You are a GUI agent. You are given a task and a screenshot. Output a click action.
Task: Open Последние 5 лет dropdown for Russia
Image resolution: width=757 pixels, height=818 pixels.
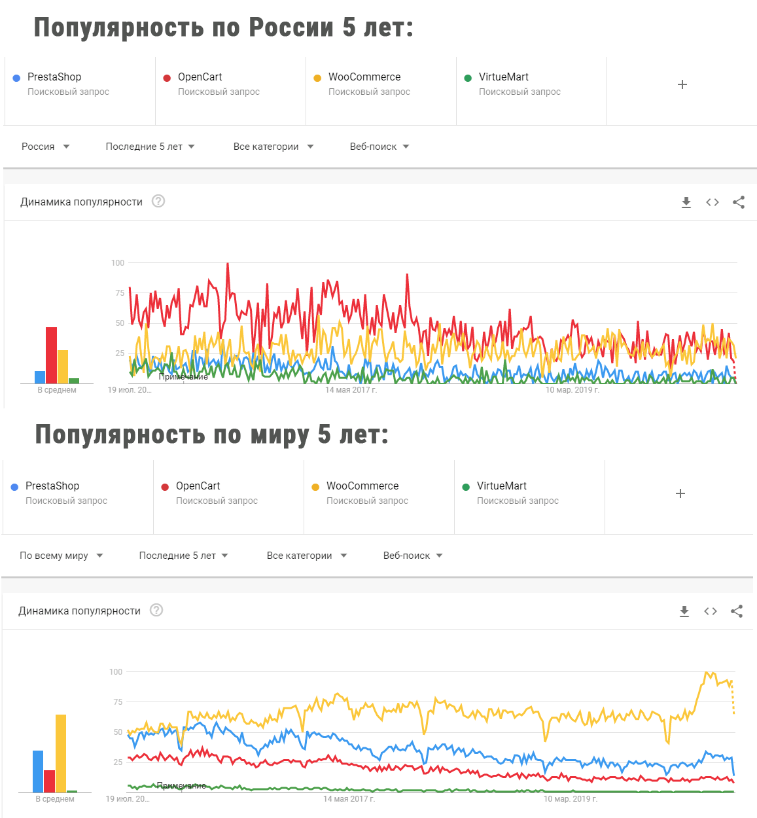click(x=150, y=147)
